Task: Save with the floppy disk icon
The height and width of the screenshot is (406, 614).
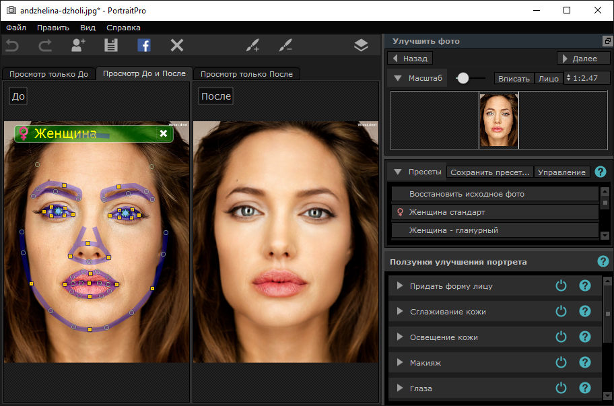Action: click(111, 45)
